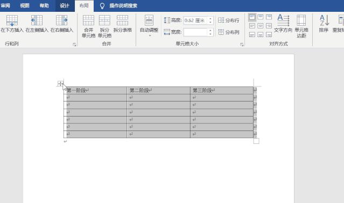
Task: Align text center left
Action: pos(252,26)
